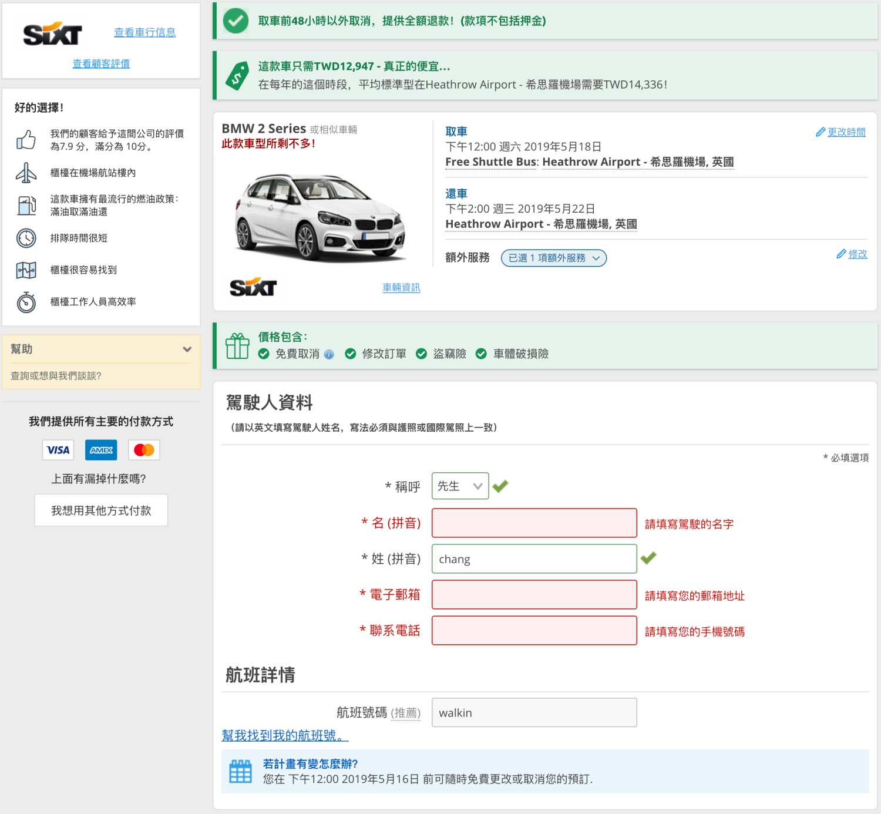Click info icon next to 免費取消

click(x=329, y=354)
